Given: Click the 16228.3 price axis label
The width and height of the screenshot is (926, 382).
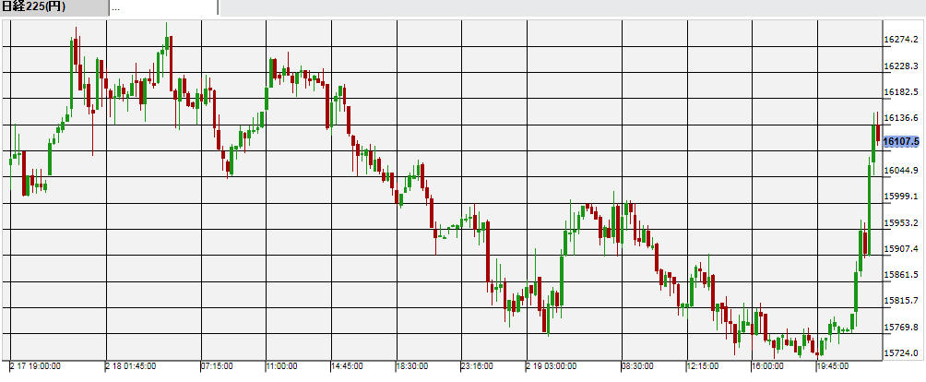Looking at the screenshot, I should [901, 66].
